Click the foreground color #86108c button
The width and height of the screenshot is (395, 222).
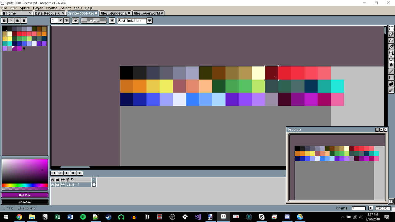[x=25, y=195]
